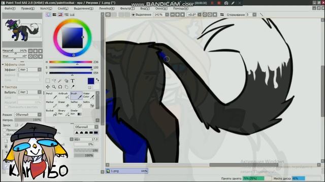The image size is (325, 182).
Task: Open the 141% zoom dropdown in toolbar
Action: [x=167, y=15]
